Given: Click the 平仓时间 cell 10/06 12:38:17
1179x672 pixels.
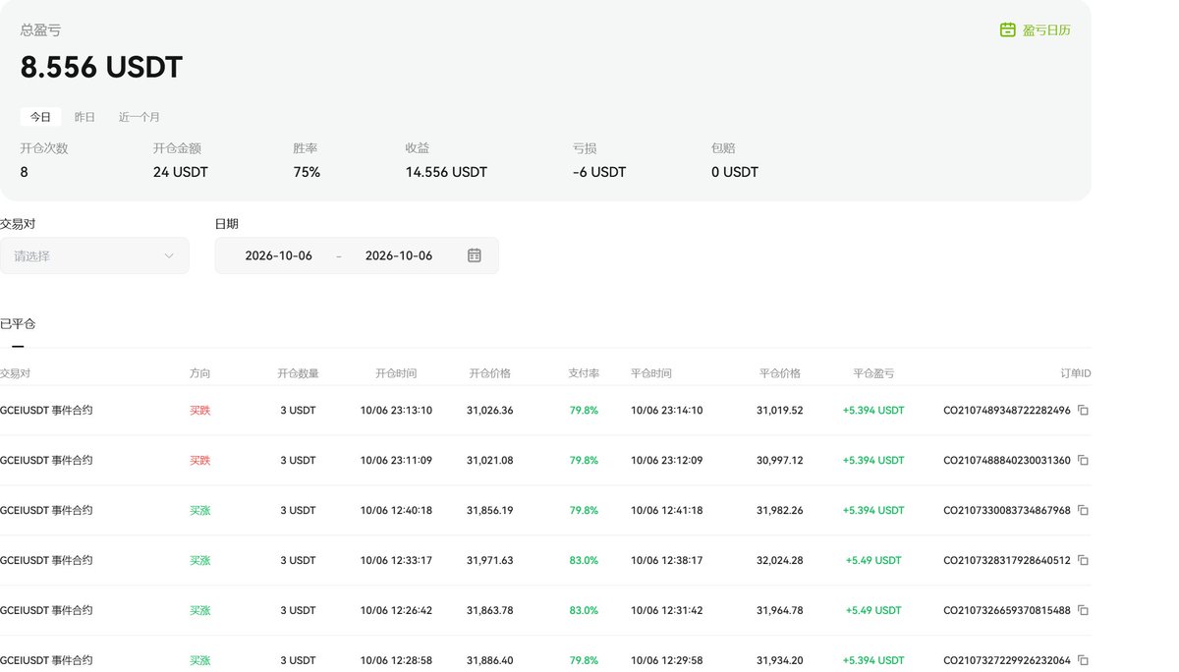Looking at the screenshot, I should click(667, 561).
